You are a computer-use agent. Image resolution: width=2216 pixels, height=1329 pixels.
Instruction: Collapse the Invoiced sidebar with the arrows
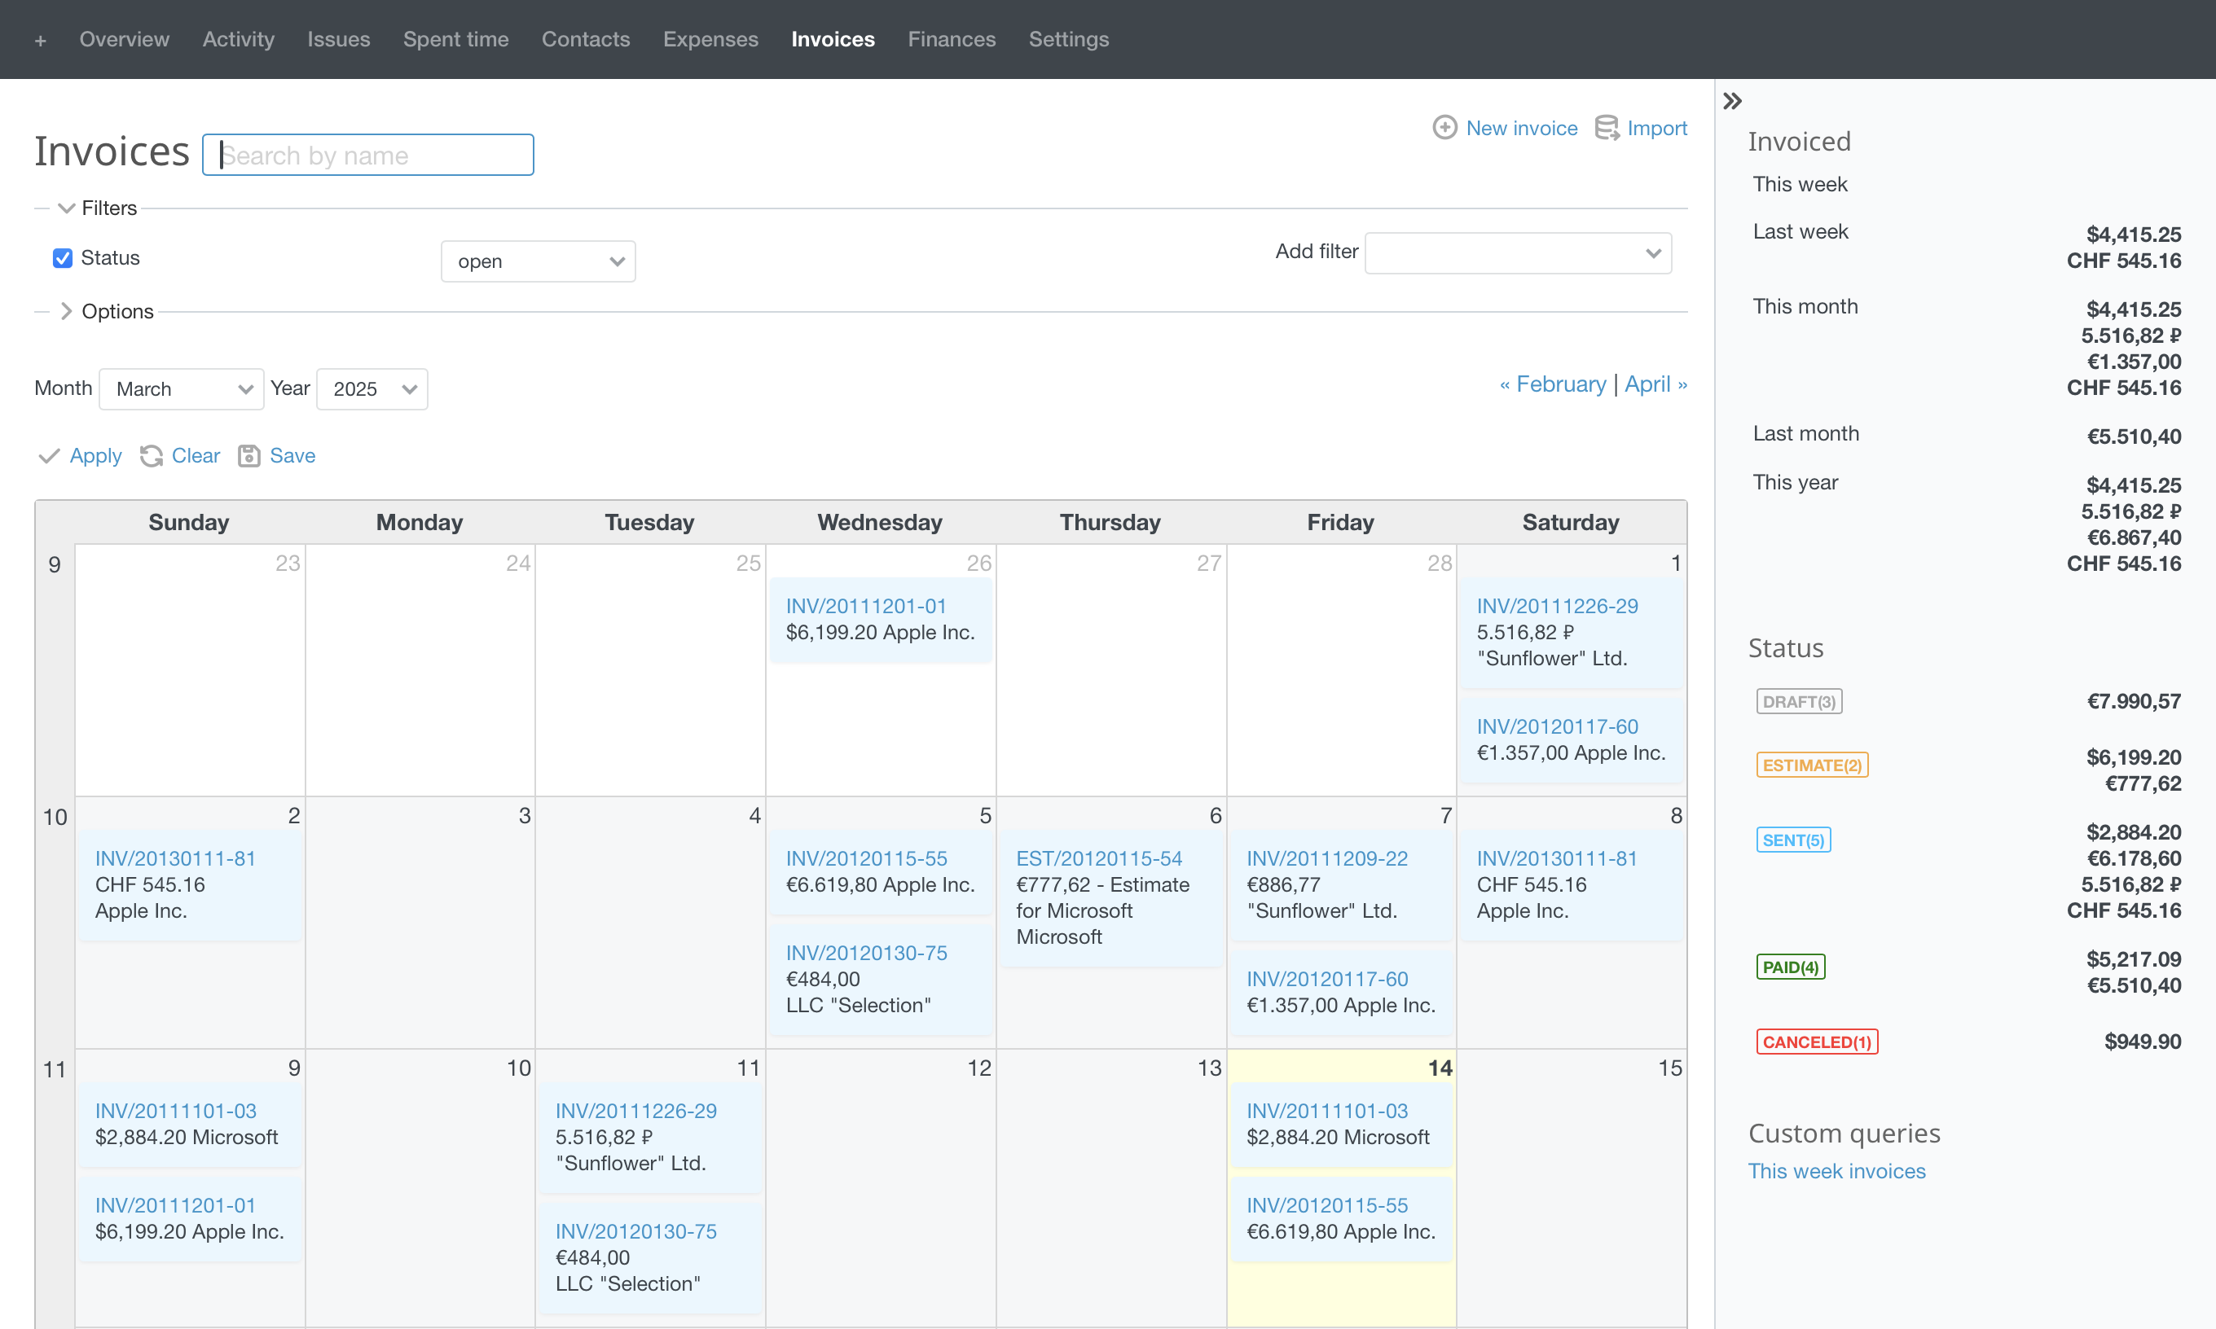[1732, 100]
